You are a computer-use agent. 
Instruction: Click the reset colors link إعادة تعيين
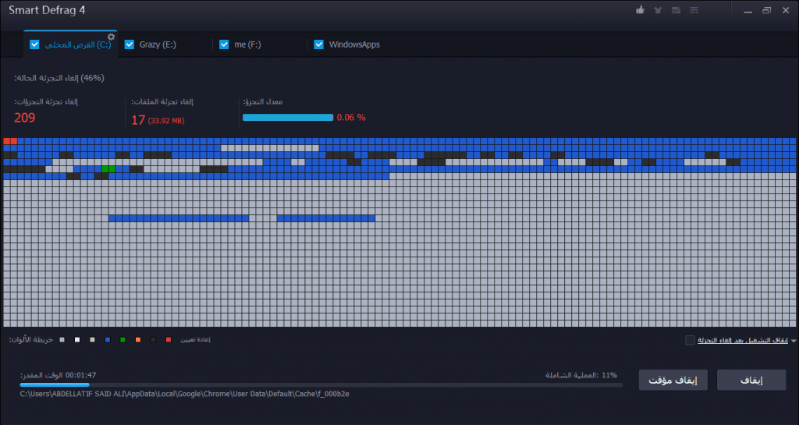point(195,339)
